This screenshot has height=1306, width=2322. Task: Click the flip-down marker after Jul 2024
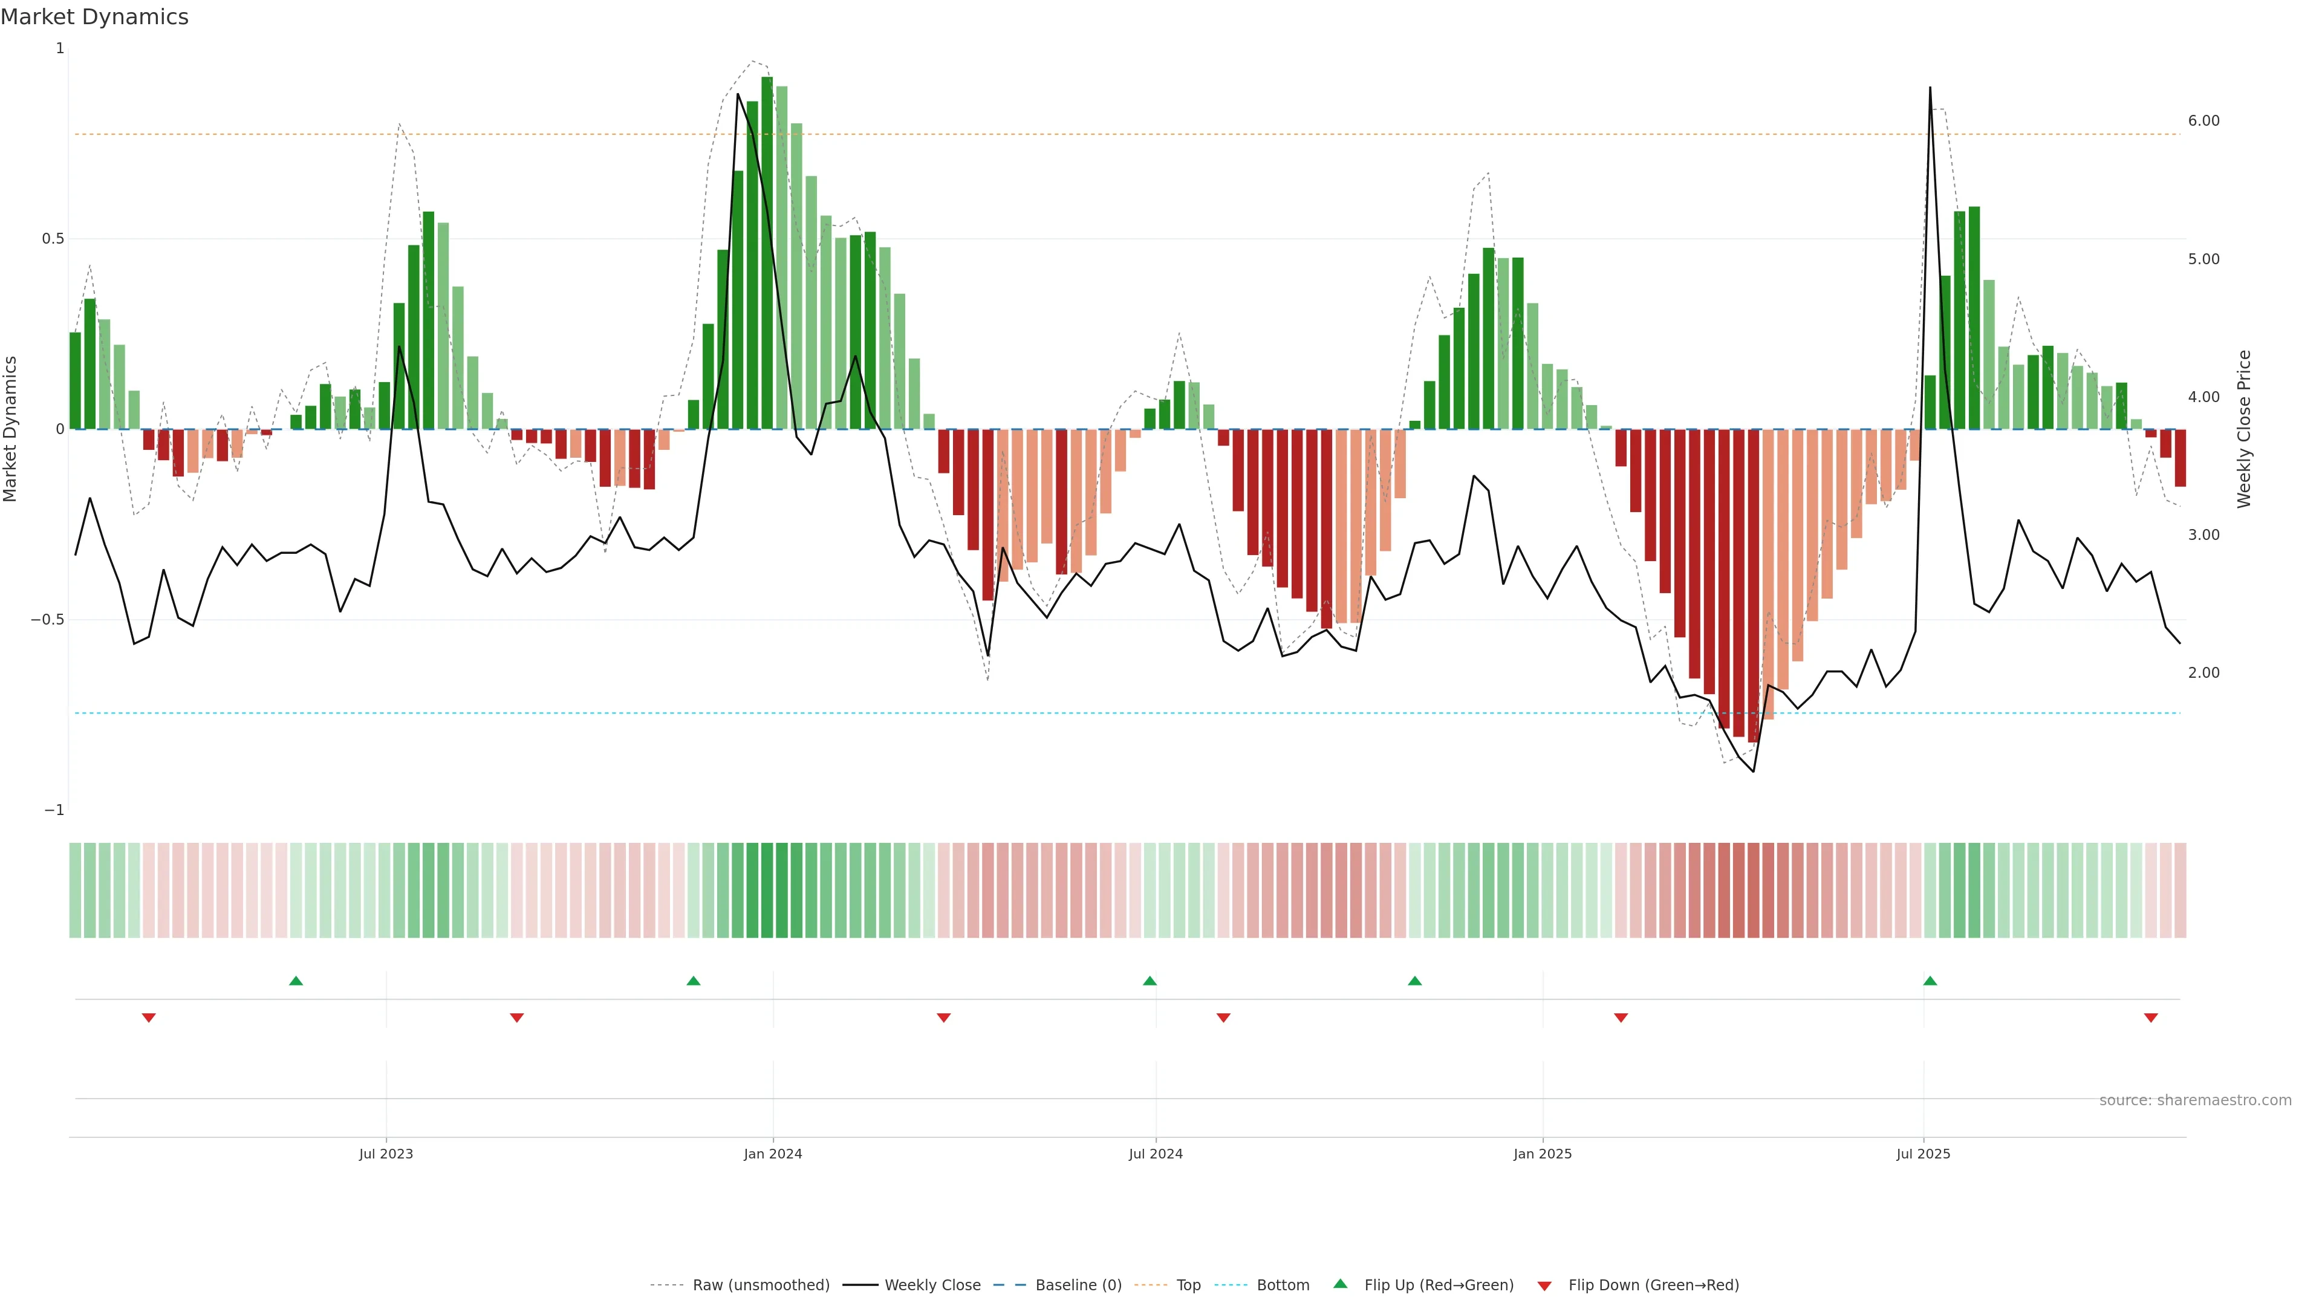(1223, 1018)
